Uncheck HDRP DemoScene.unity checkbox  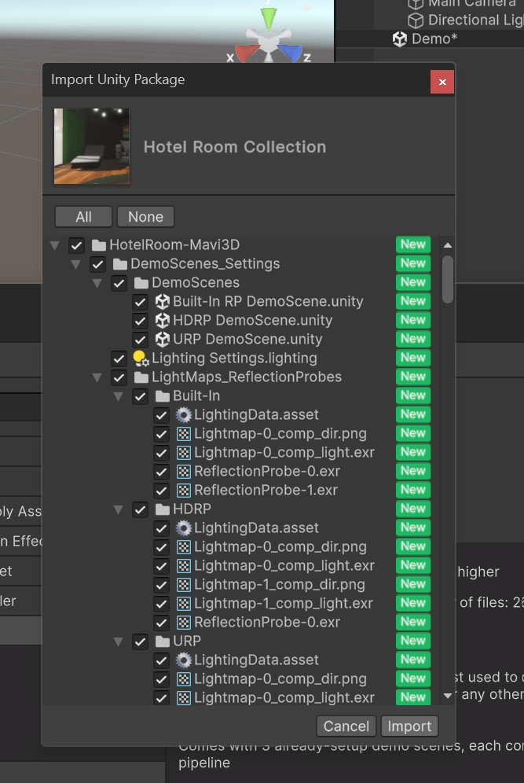coord(141,321)
